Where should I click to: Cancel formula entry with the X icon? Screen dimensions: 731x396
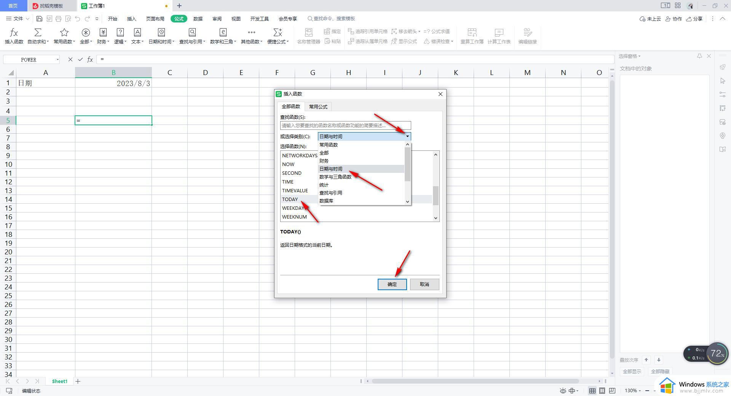70,59
